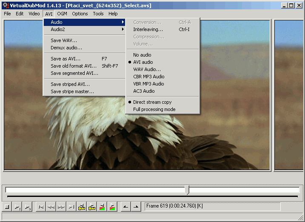Viewport: 305px width, 222px height.
Task: Close the open AVI menu
Action: pos(49,14)
